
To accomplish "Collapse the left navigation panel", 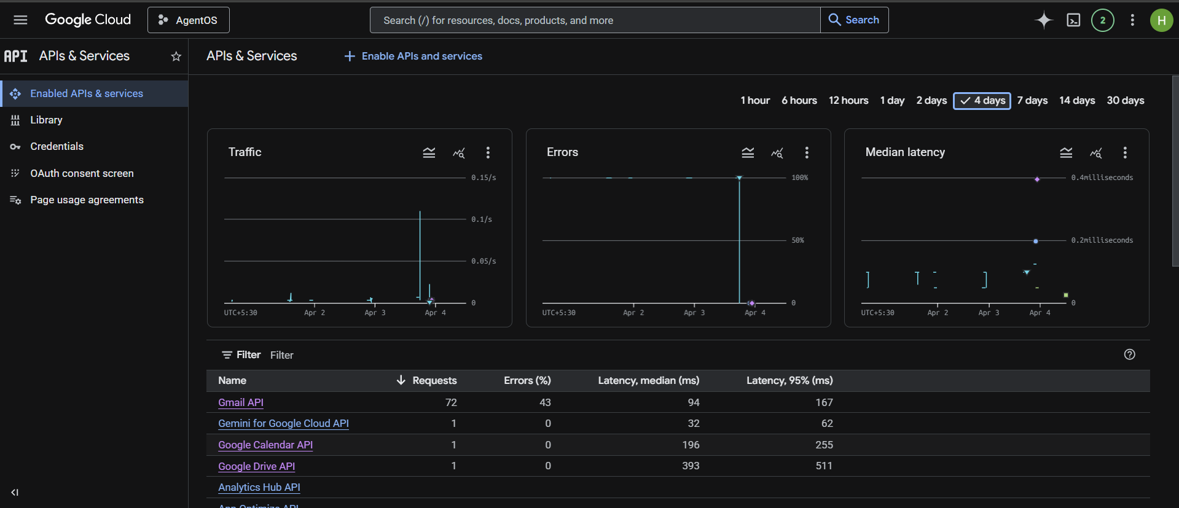I will coord(15,492).
